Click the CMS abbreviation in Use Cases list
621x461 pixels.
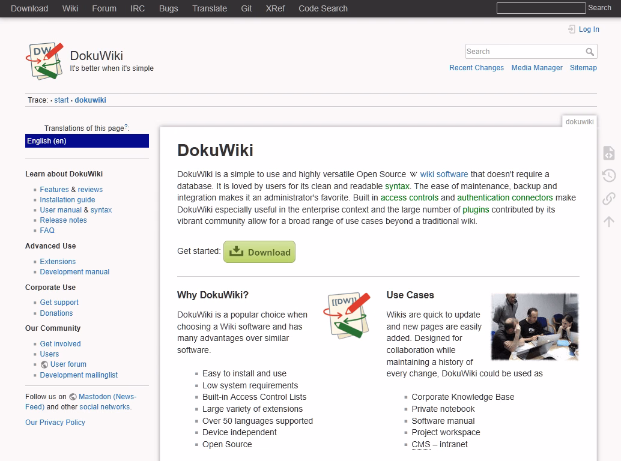point(420,444)
